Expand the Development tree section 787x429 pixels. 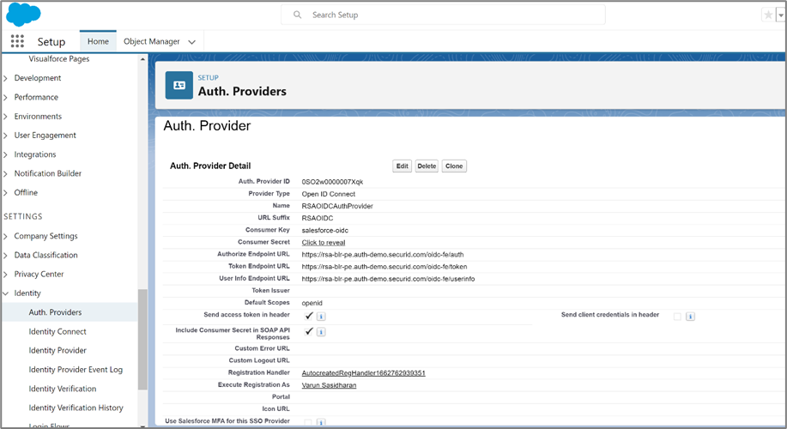(6, 78)
